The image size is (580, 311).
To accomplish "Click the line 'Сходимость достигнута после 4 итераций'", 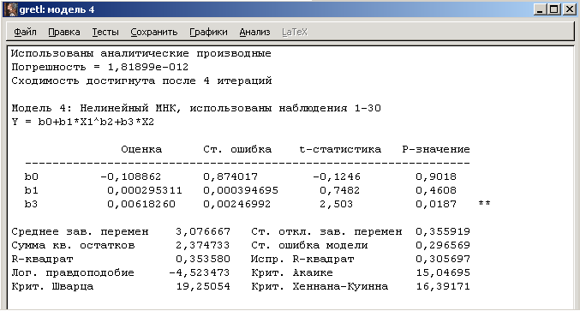I will (141, 81).
